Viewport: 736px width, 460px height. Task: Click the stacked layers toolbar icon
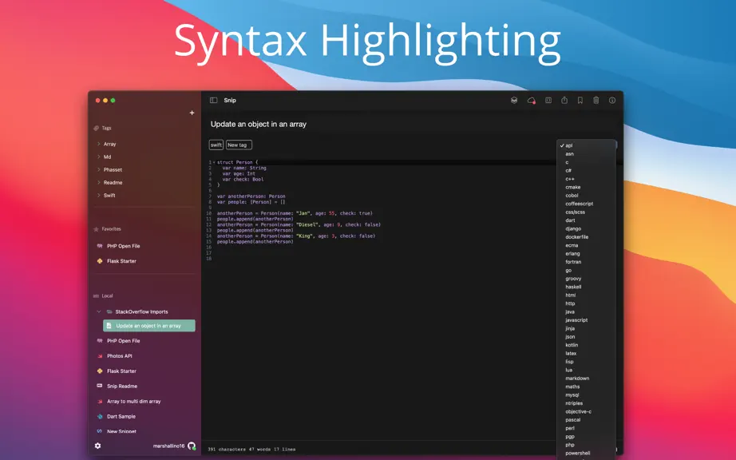(514, 100)
